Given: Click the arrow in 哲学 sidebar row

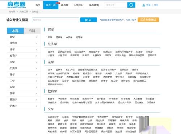Looking at the screenshot, I should (x=36, y=37).
